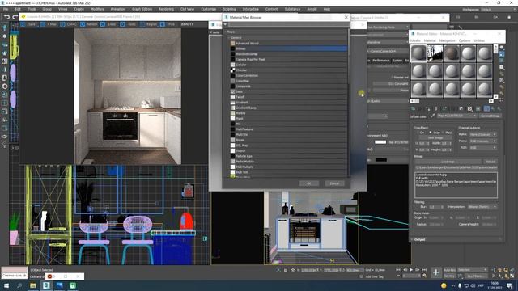Click the Sample Type icon
This screenshot has width=518, height=291.
tap(502, 48)
